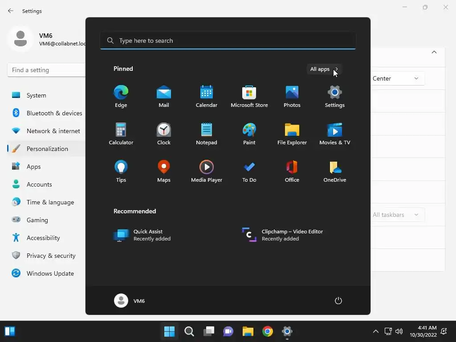Open Gaming in Settings sidebar
The height and width of the screenshot is (342, 456).
pyautogui.click(x=46, y=220)
